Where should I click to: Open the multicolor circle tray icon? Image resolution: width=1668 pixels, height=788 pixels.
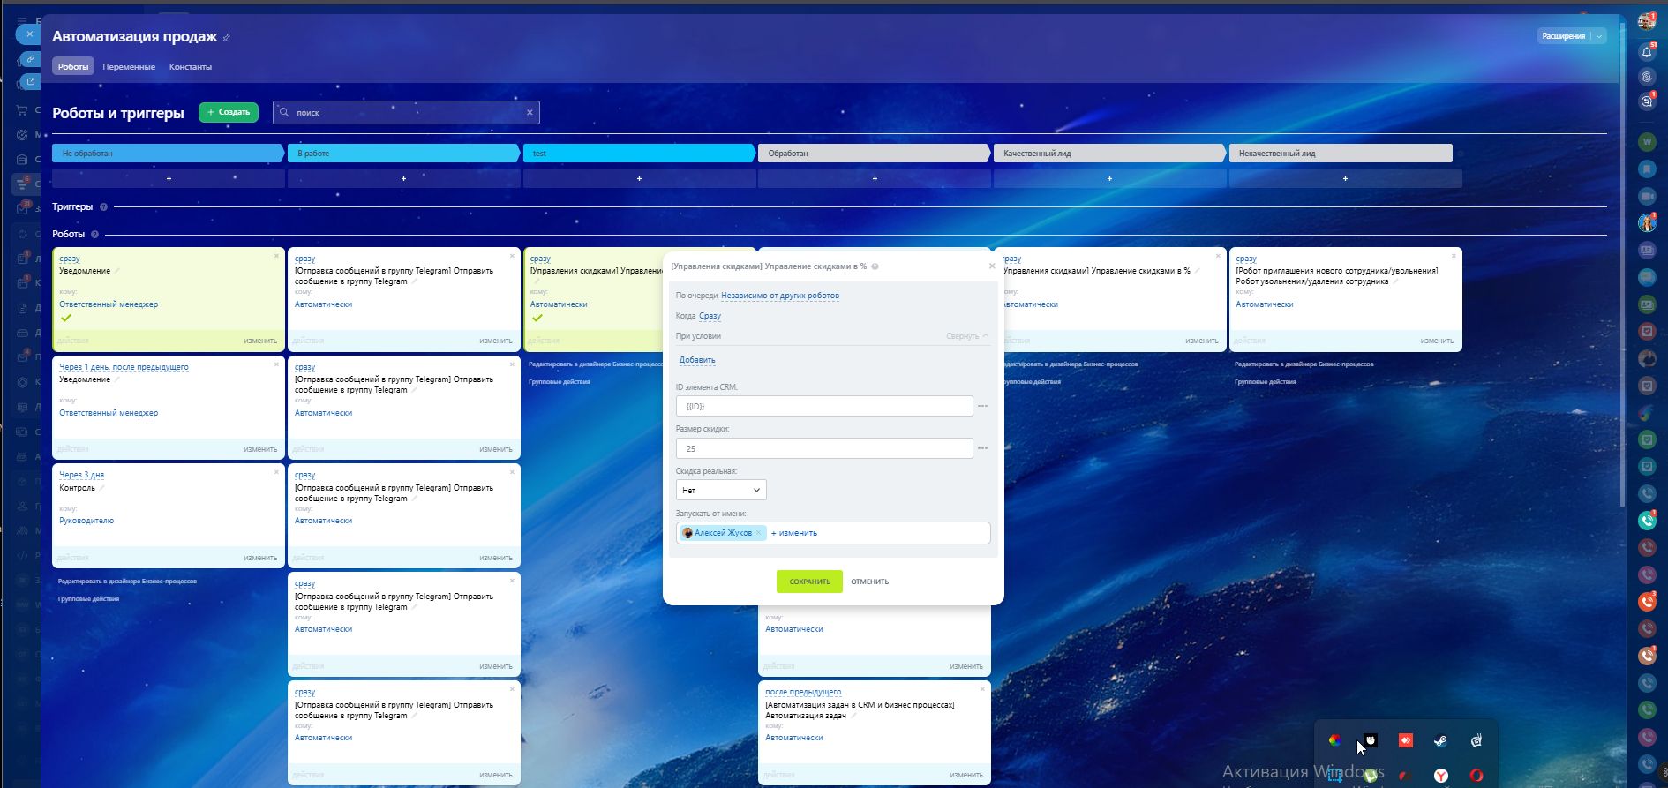pos(1335,741)
